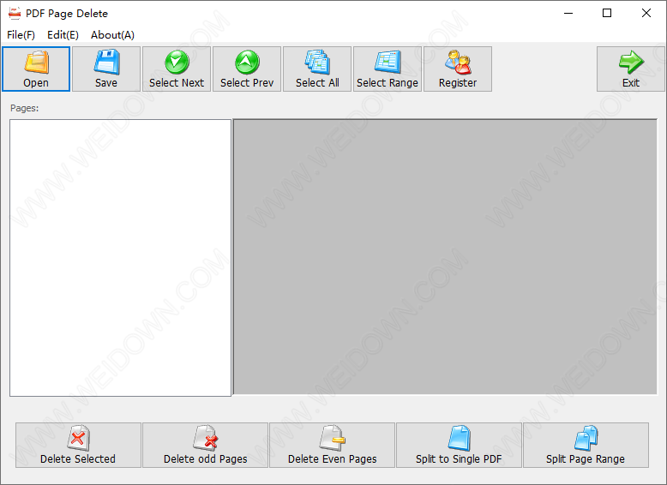This screenshot has height=485, width=667.
Task: Click Delete Even Pages button
Action: (333, 445)
